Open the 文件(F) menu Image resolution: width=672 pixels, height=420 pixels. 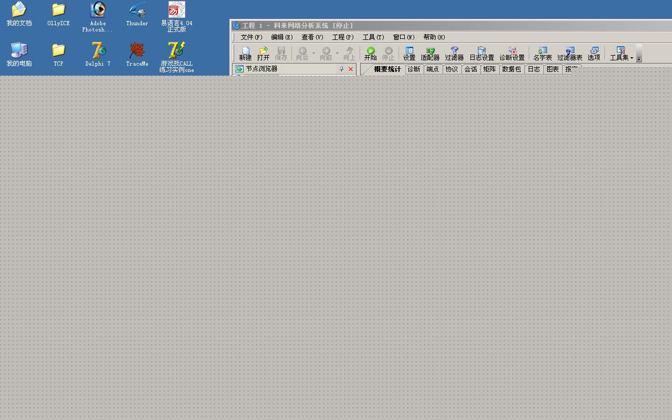251,37
